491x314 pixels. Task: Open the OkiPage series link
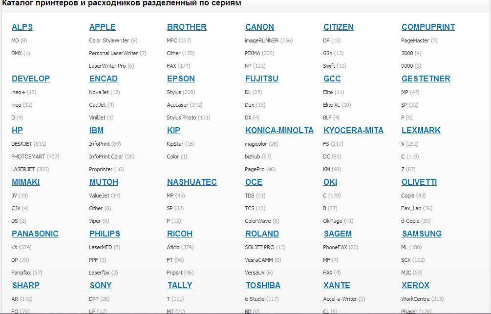click(333, 221)
